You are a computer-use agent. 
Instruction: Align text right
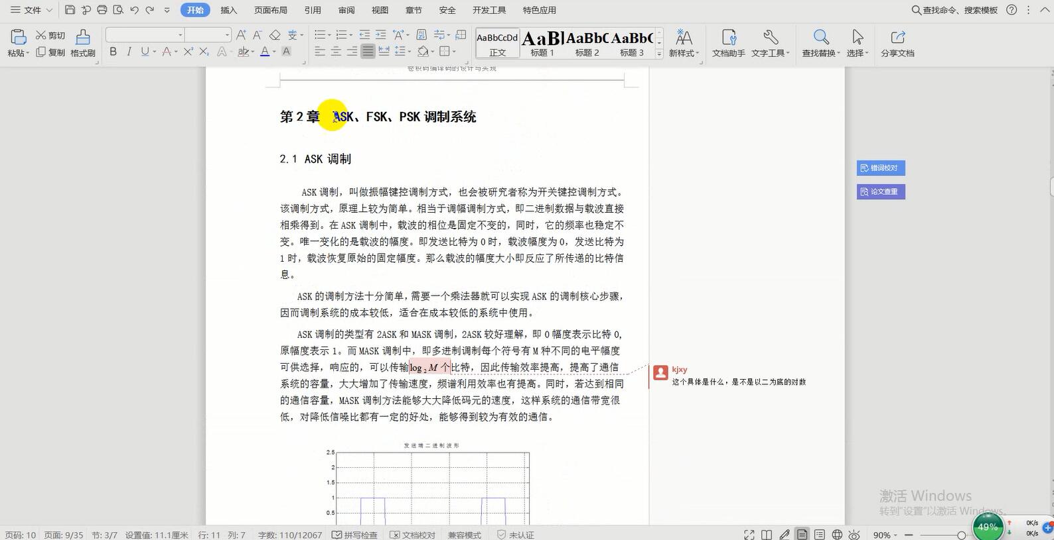click(352, 52)
